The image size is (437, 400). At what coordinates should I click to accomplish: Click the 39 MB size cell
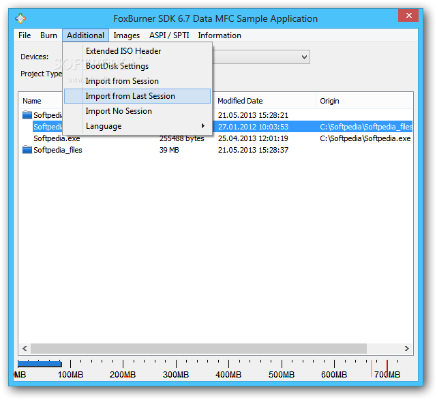[169, 150]
